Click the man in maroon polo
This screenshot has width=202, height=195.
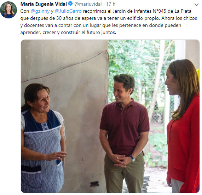click(124, 133)
